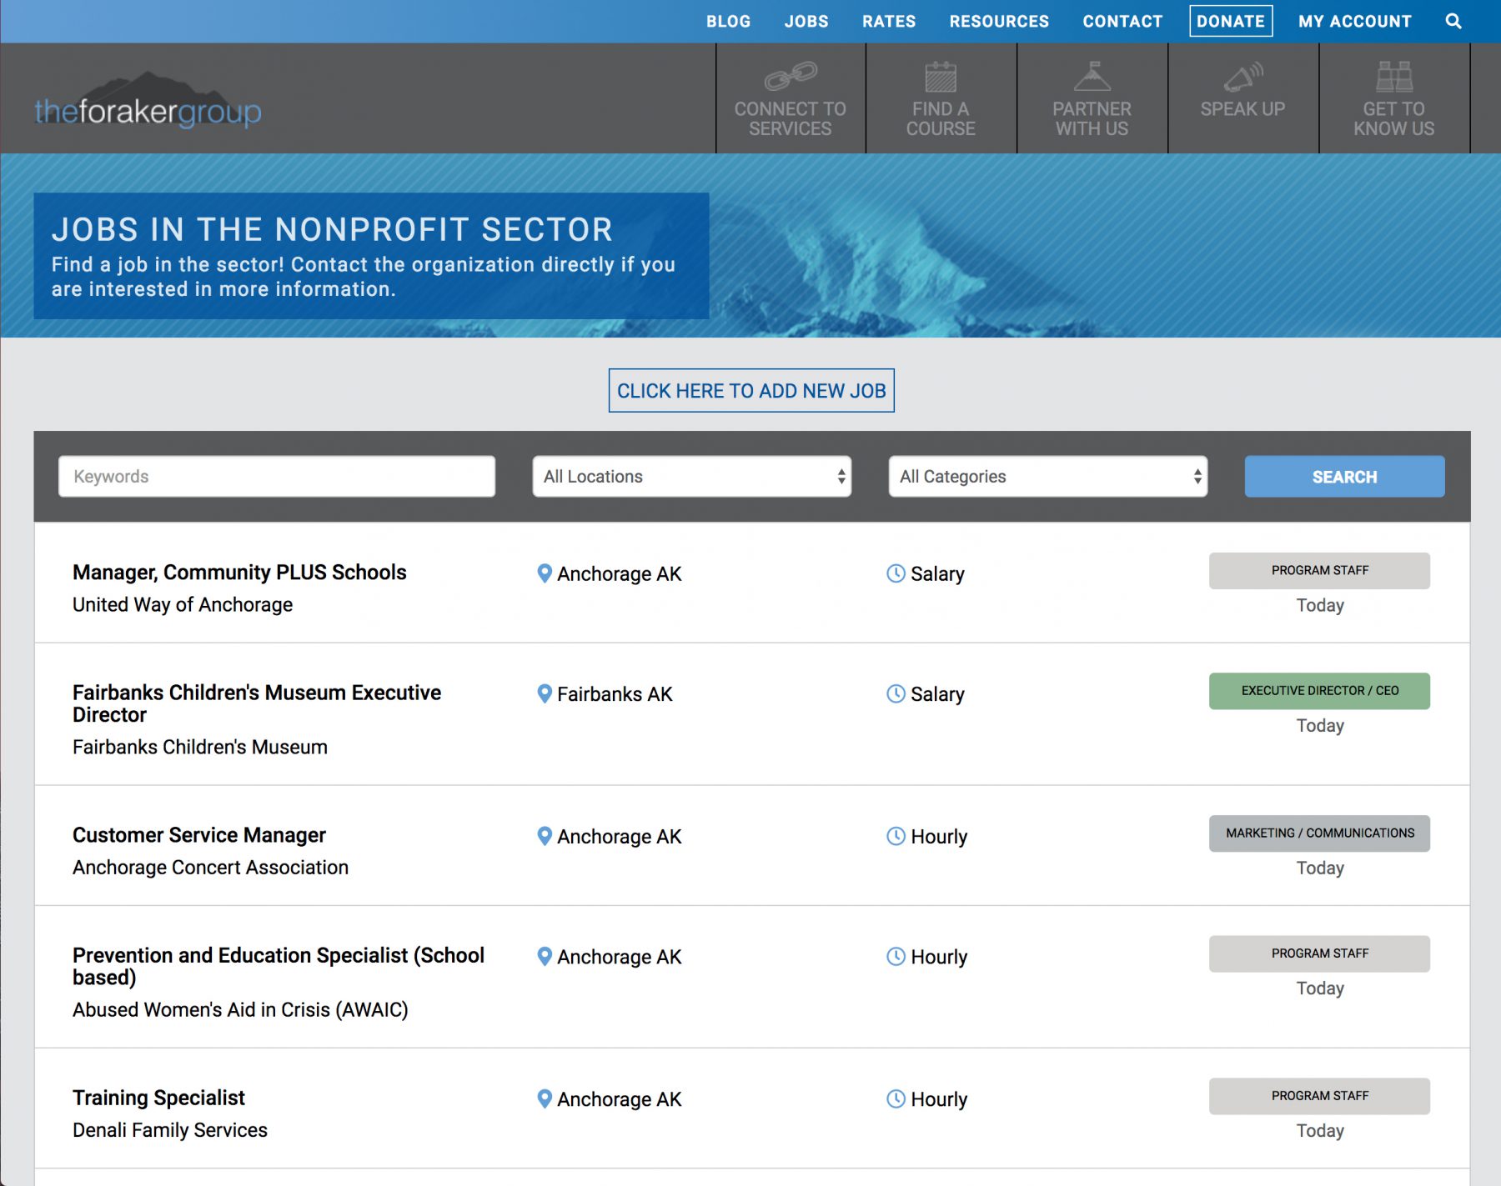Click clock icon for Fairbanks Children's Museum Salary
This screenshot has width=1501, height=1186.
896,693
